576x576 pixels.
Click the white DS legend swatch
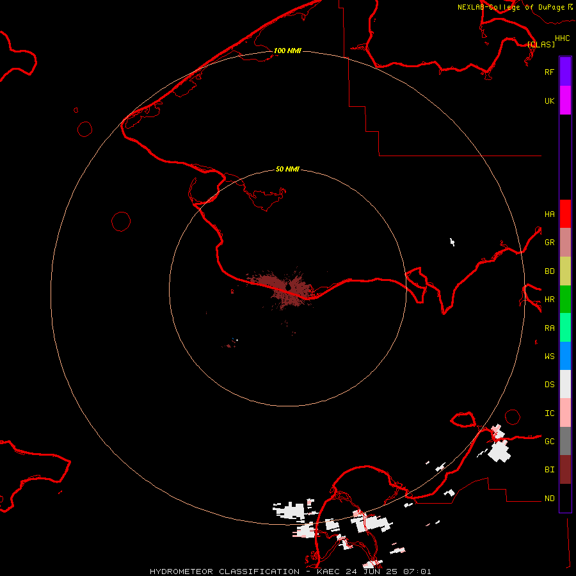tap(565, 384)
